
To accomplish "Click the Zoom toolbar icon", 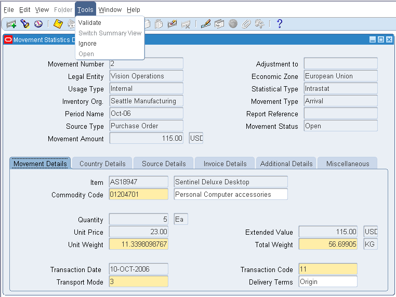I will pos(219,24).
